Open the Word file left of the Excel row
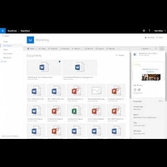This screenshot has height=167, width=167. [36, 113]
